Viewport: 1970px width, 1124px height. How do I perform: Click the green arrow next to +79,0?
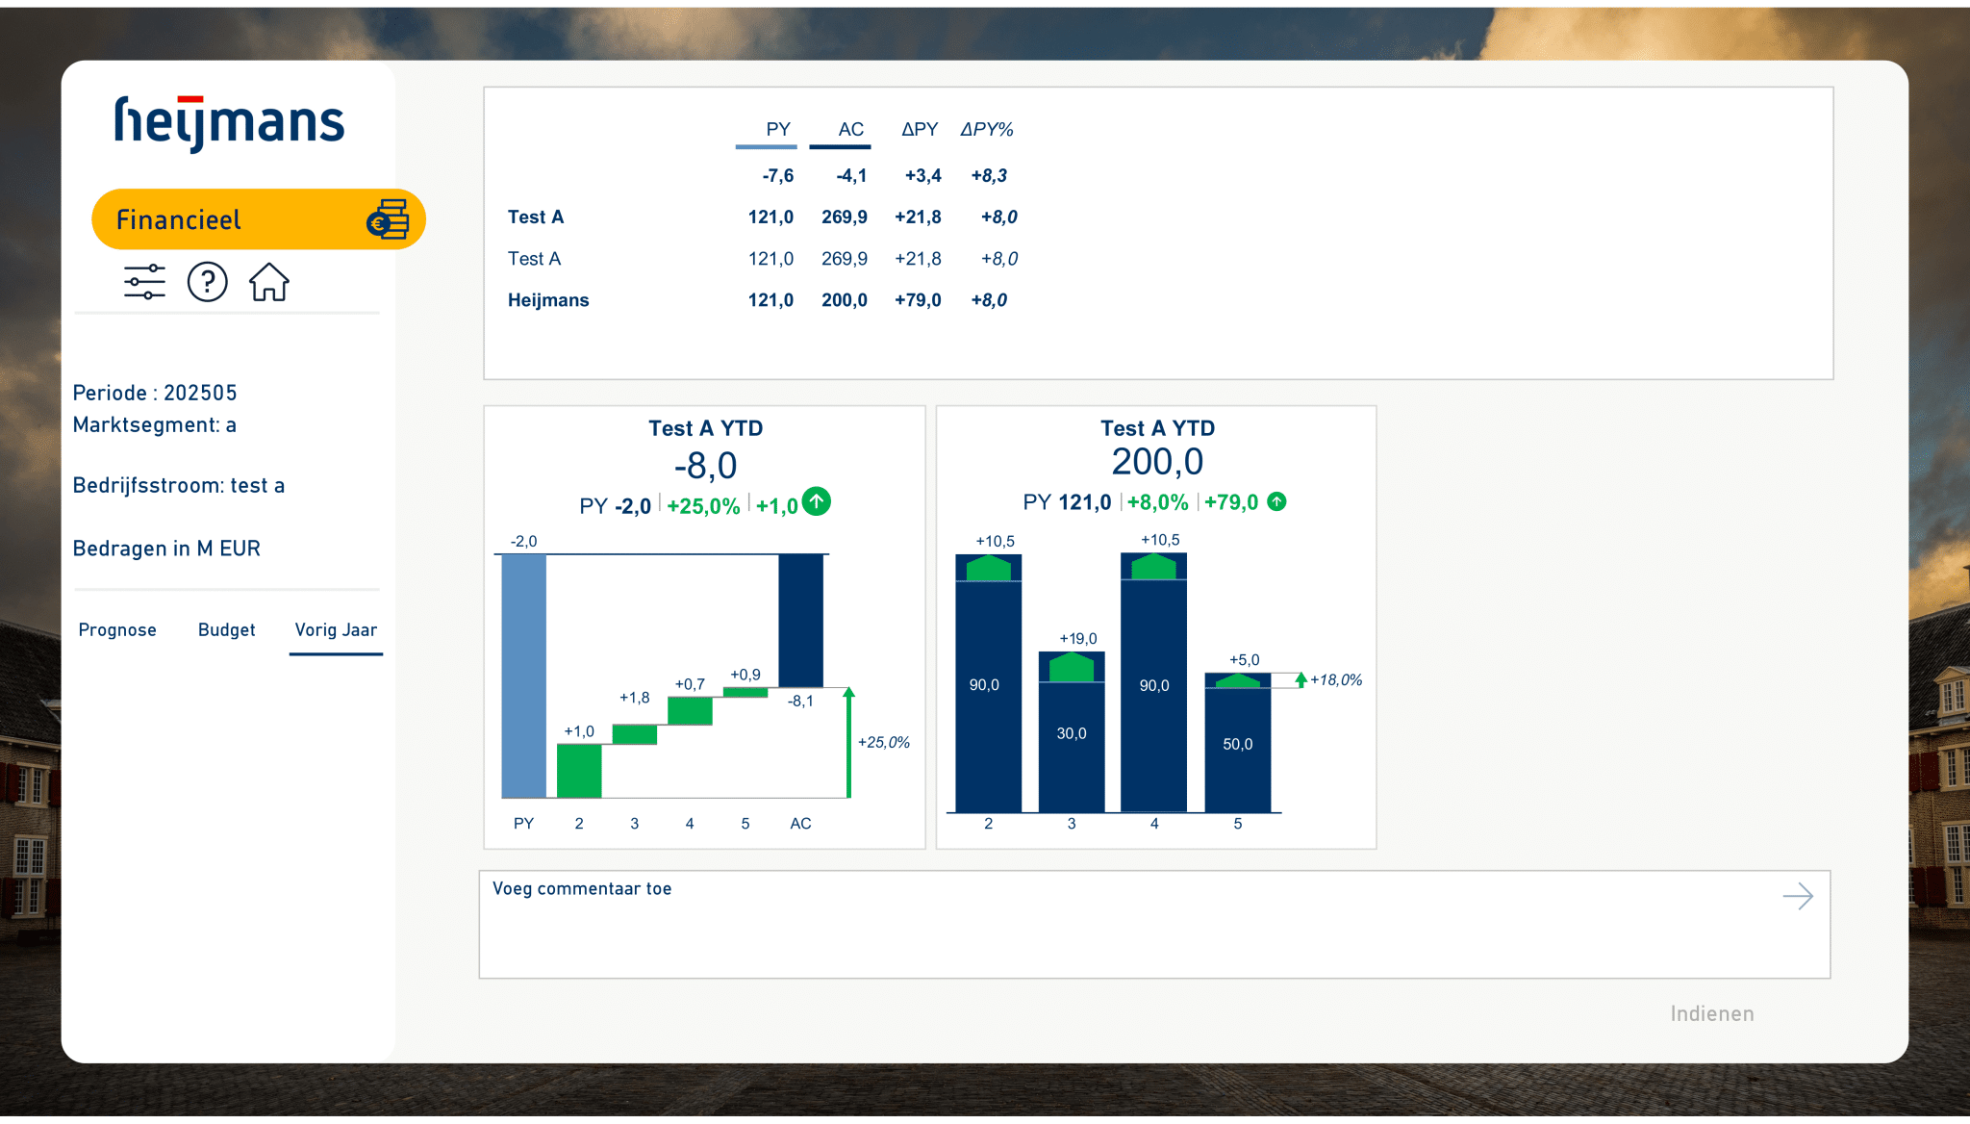[x=1275, y=501]
